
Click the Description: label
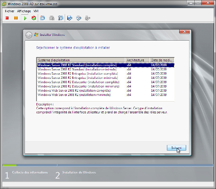[45, 104]
